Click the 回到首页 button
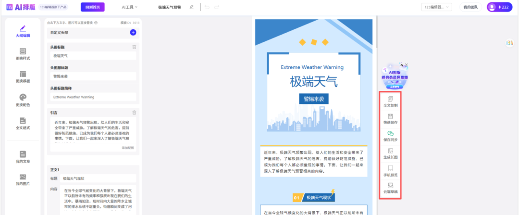Image resolution: width=519 pixels, height=215 pixels. tap(93, 7)
